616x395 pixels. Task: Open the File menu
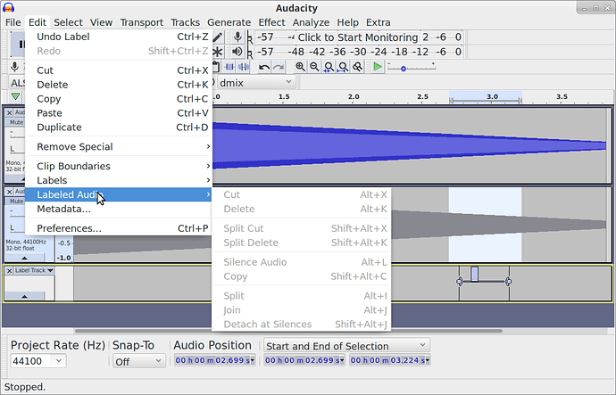[x=13, y=22]
